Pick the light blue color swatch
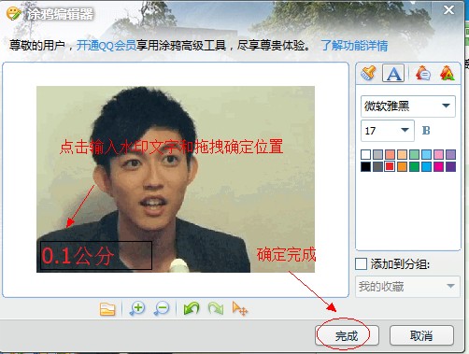The image size is (469, 354). tap(426, 154)
